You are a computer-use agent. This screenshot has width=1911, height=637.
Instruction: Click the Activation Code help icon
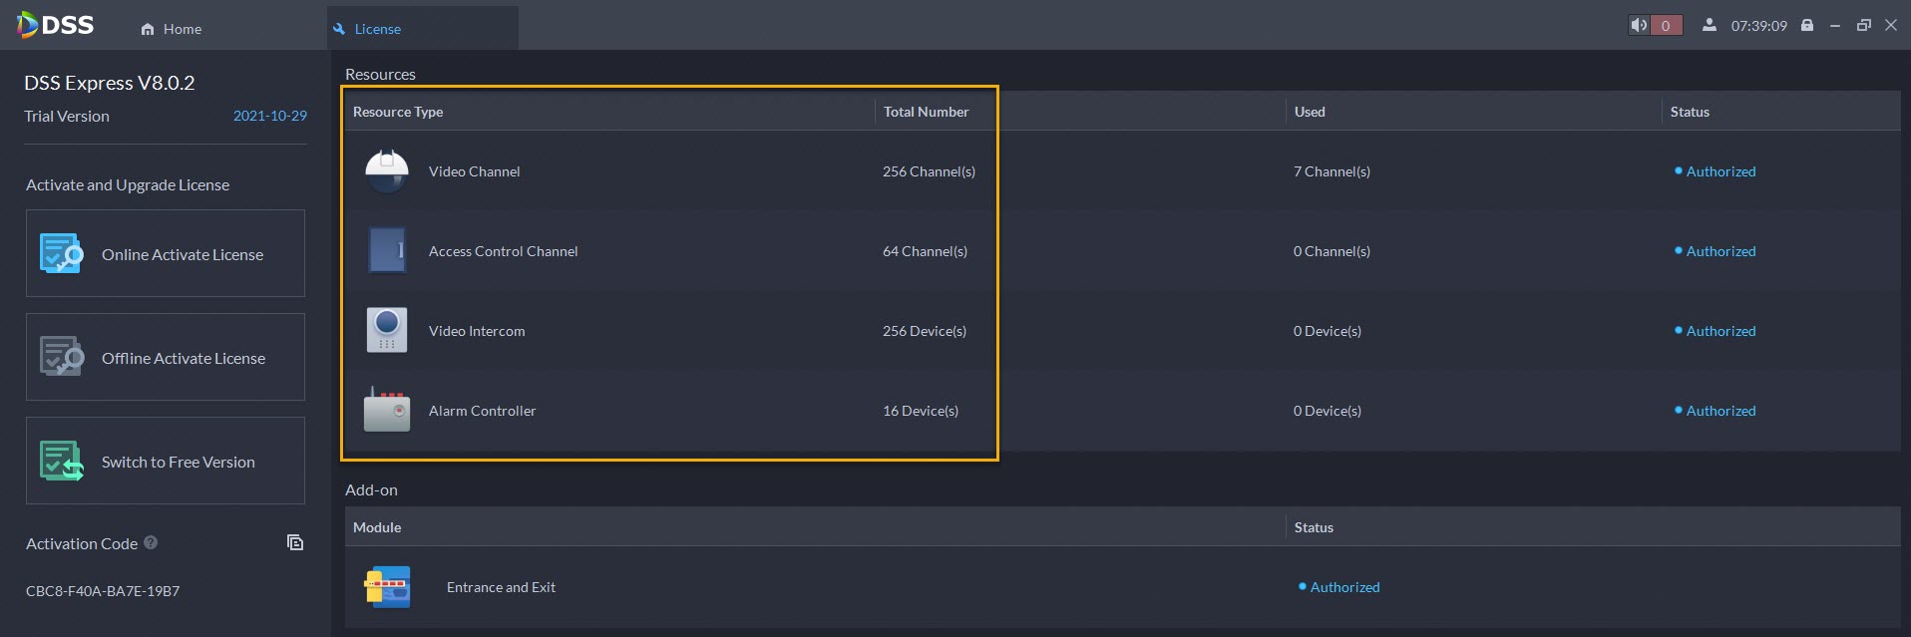pyautogui.click(x=151, y=542)
